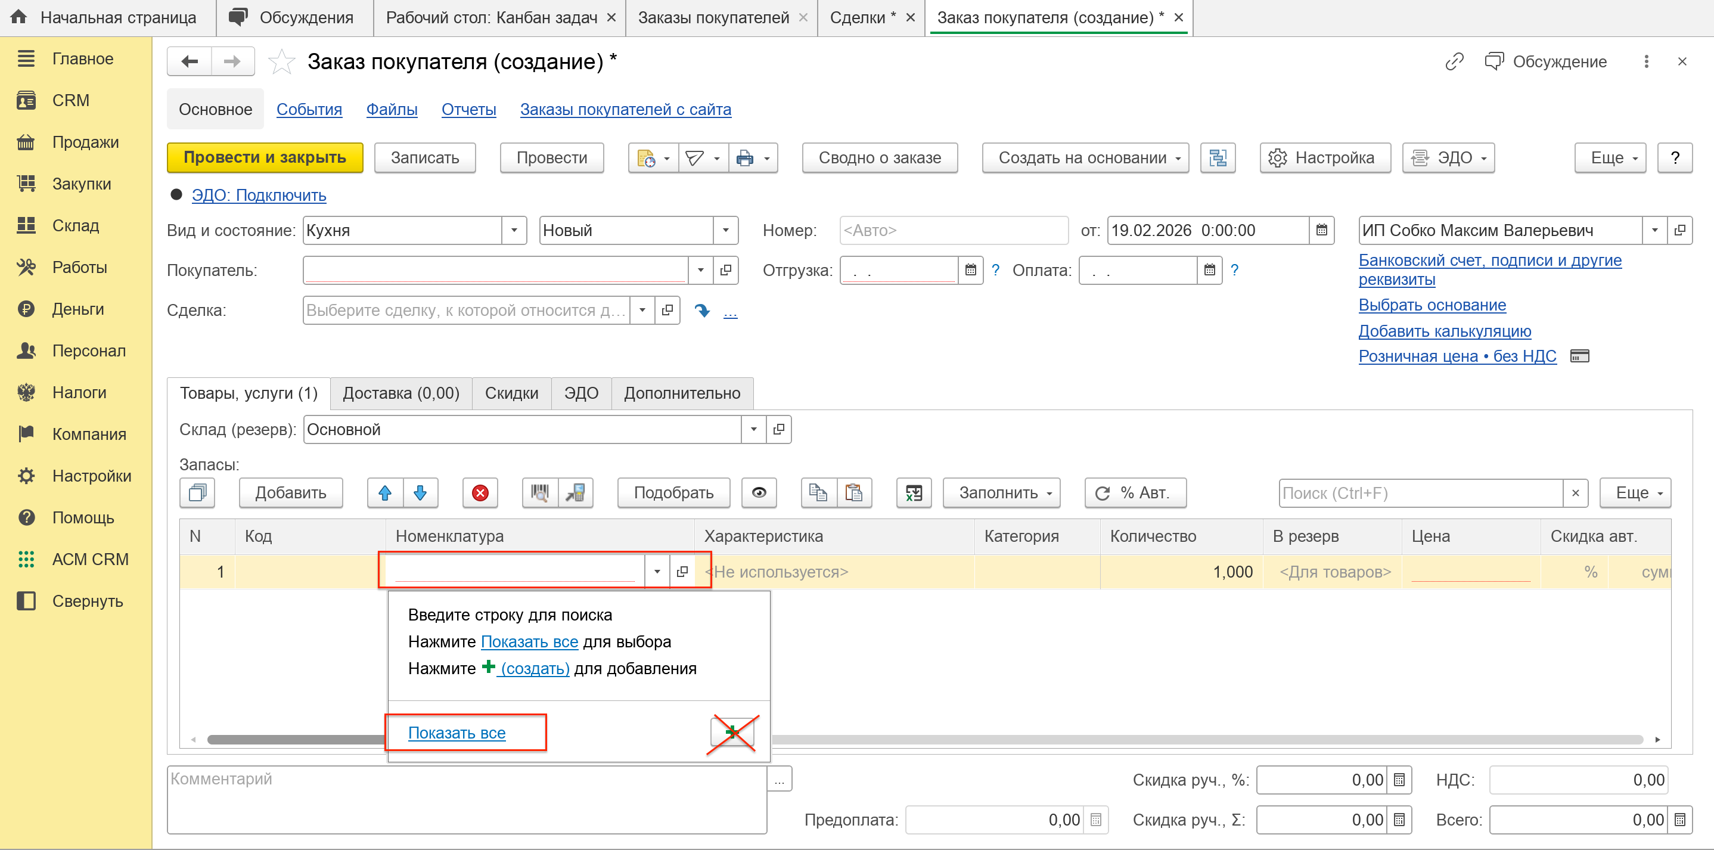Move row up with blue arrow
The height and width of the screenshot is (850, 1714).
(x=384, y=492)
